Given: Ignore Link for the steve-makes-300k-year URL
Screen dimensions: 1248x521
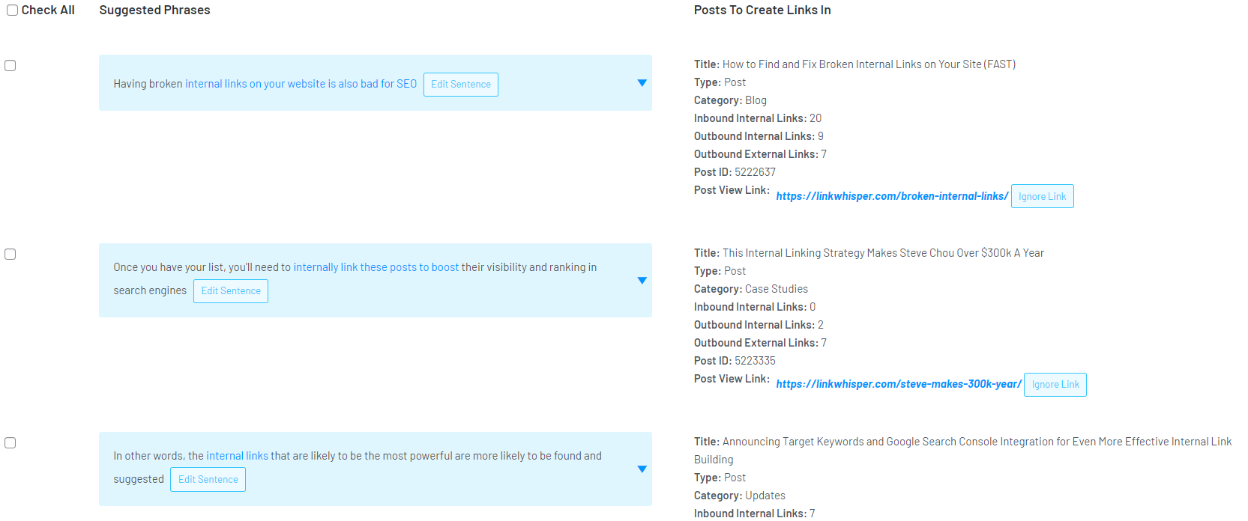Looking at the screenshot, I should (x=1055, y=385).
